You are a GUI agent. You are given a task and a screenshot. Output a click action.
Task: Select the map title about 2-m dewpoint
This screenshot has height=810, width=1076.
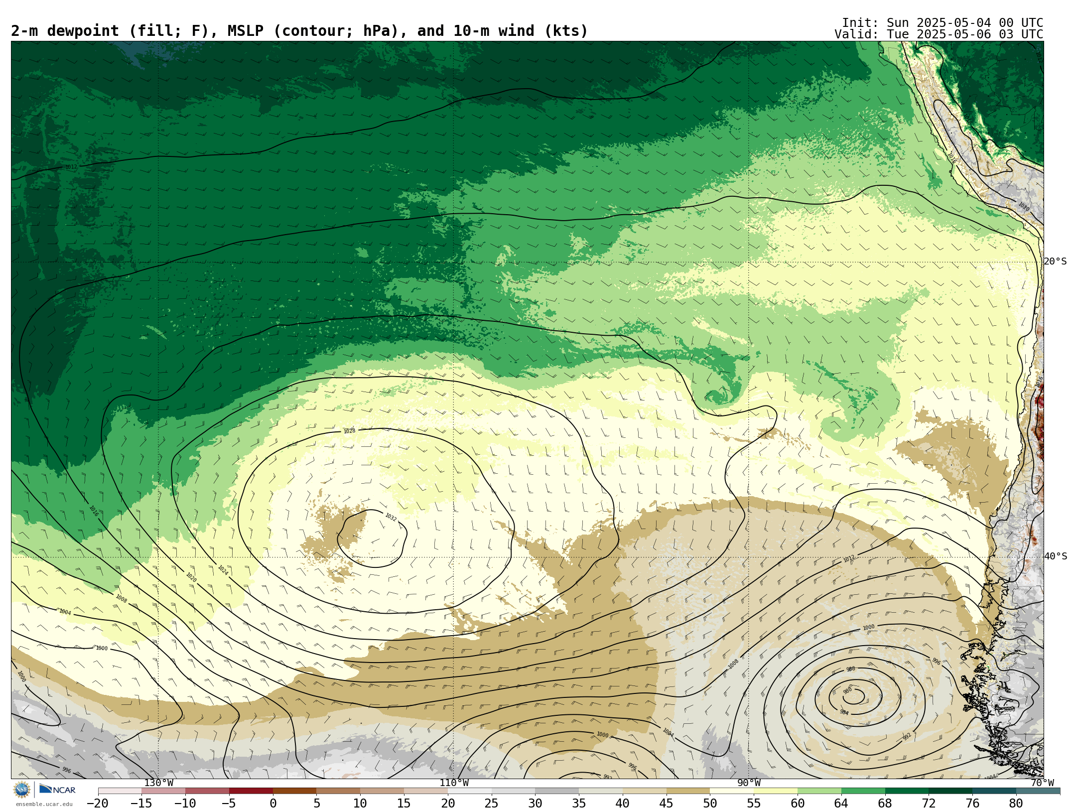299,31
